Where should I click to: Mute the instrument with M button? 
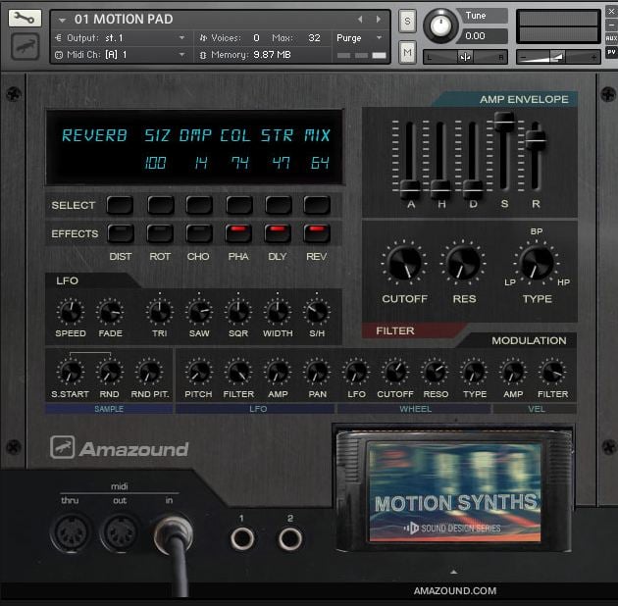click(x=407, y=52)
